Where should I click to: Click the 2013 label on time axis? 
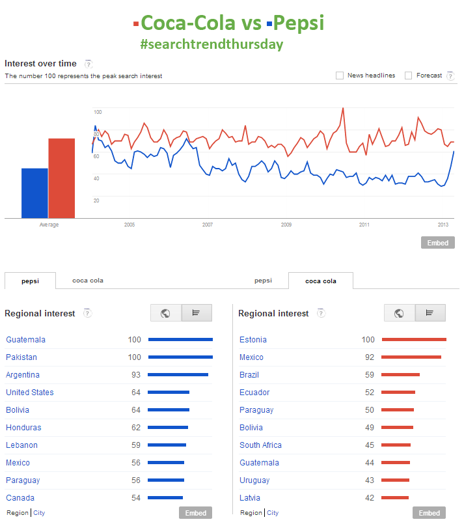coord(443,225)
